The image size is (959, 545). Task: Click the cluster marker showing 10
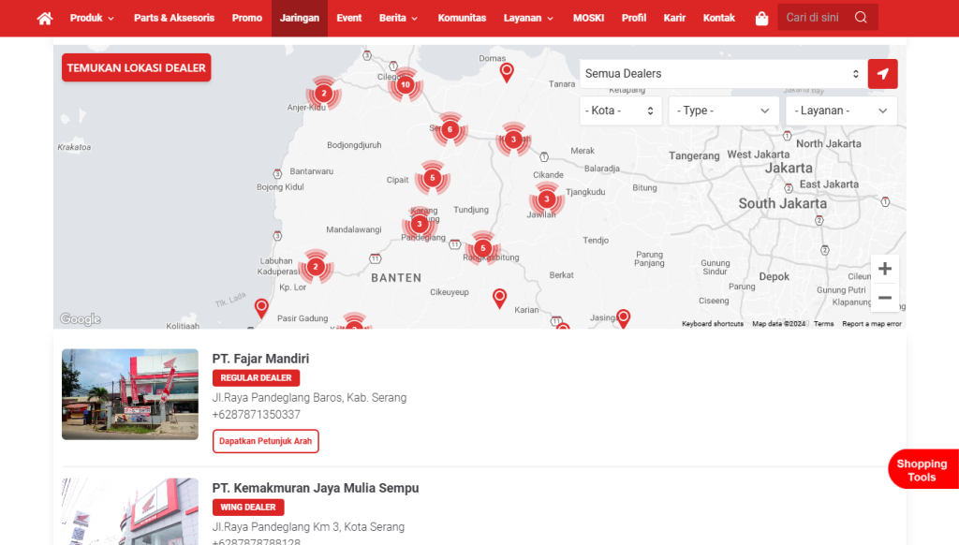[x=405, y=84]
